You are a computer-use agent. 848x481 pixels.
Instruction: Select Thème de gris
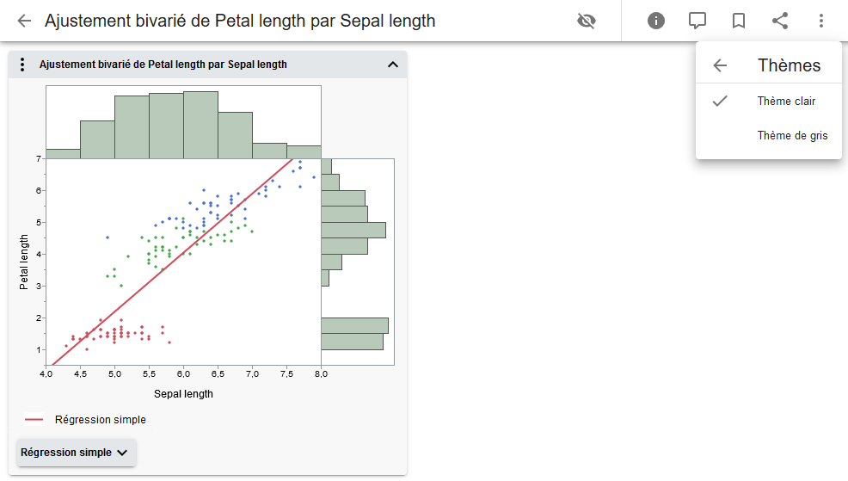(792, 136)
